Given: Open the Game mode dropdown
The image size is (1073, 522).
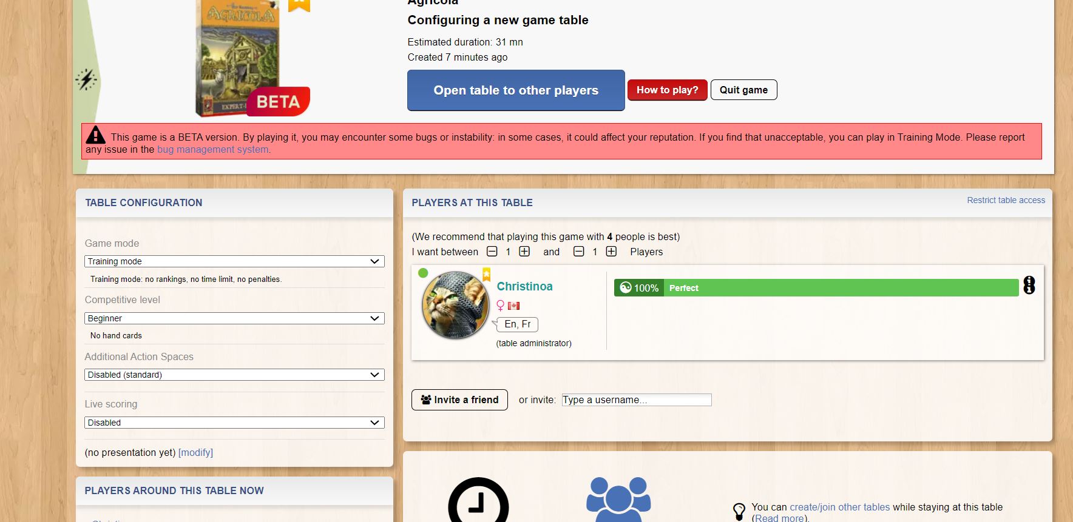Looking at the screenshot, I should [234, 261].
